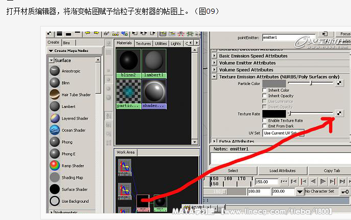Choose the Layered Shader node

coord(69,118)
